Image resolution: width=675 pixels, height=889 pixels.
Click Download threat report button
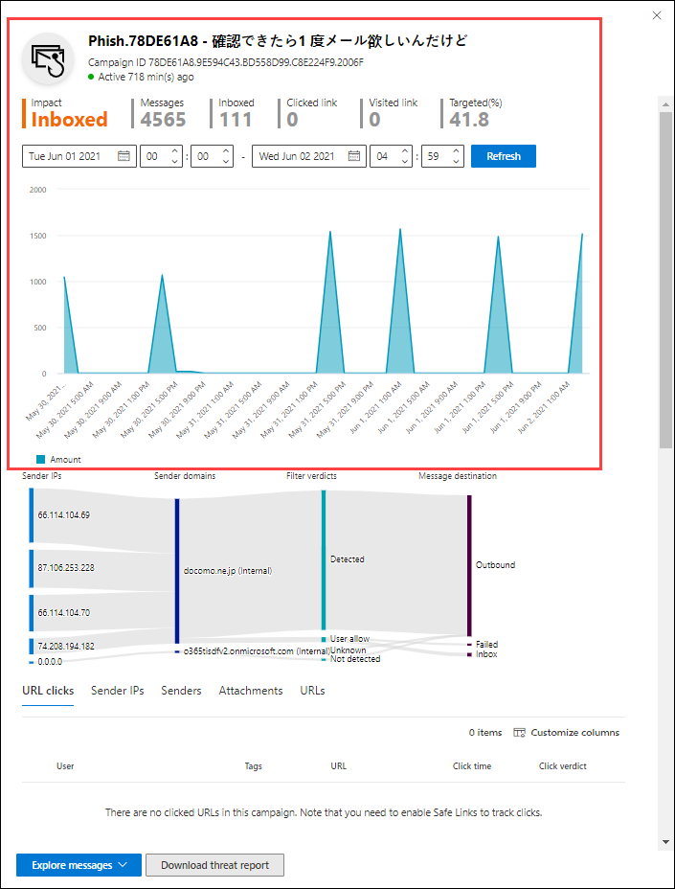point(214,865)
